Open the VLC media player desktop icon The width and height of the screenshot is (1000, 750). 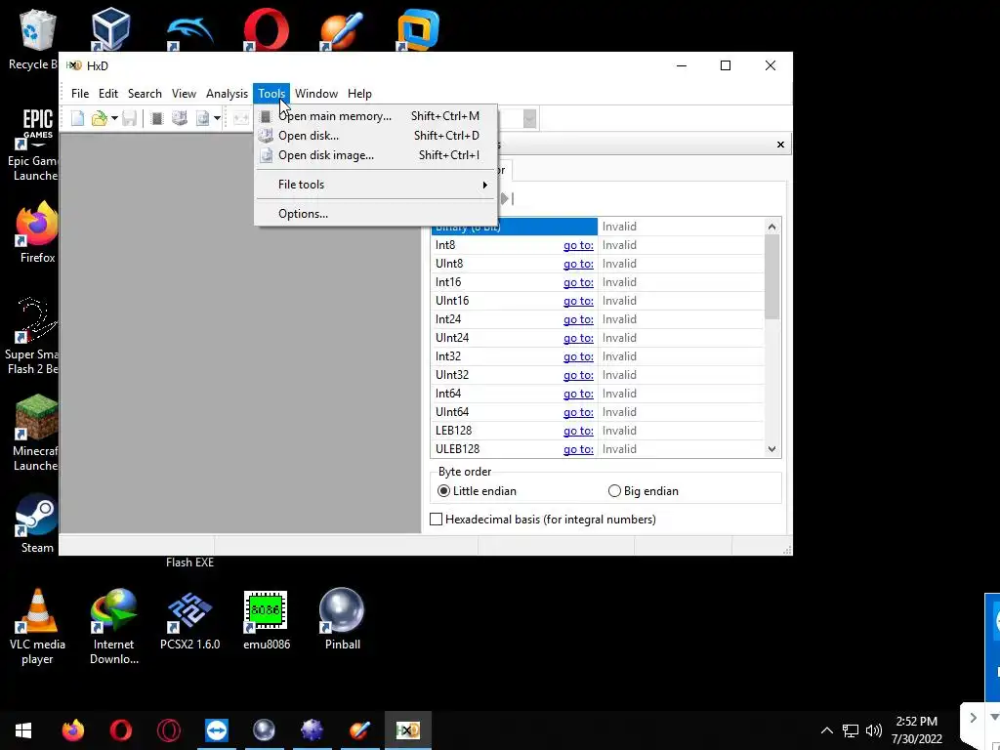(x=37, y=627)
